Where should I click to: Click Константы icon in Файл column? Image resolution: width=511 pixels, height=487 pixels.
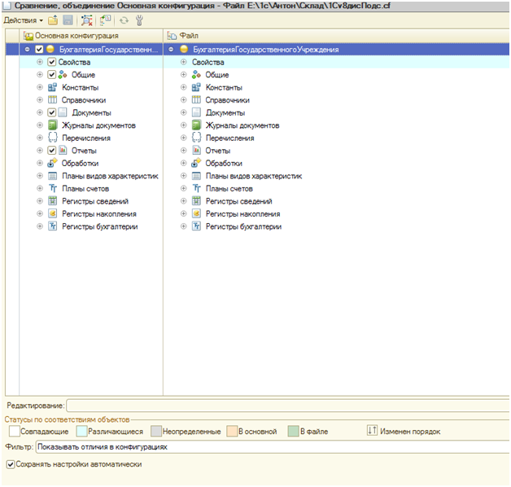point(196,87)
